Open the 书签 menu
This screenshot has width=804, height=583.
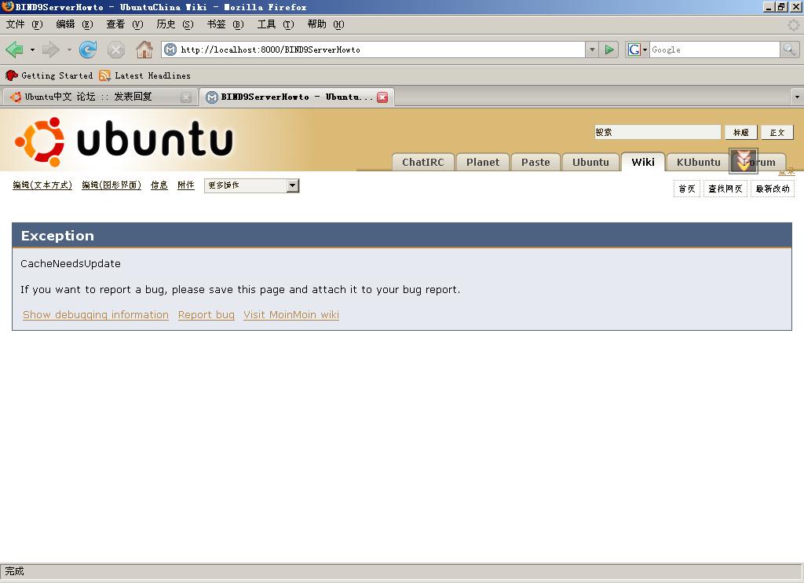(x=225, y=24)
